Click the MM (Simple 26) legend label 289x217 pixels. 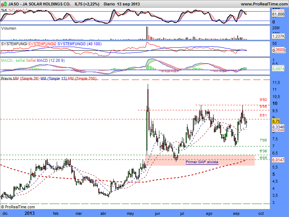(26, 78)
